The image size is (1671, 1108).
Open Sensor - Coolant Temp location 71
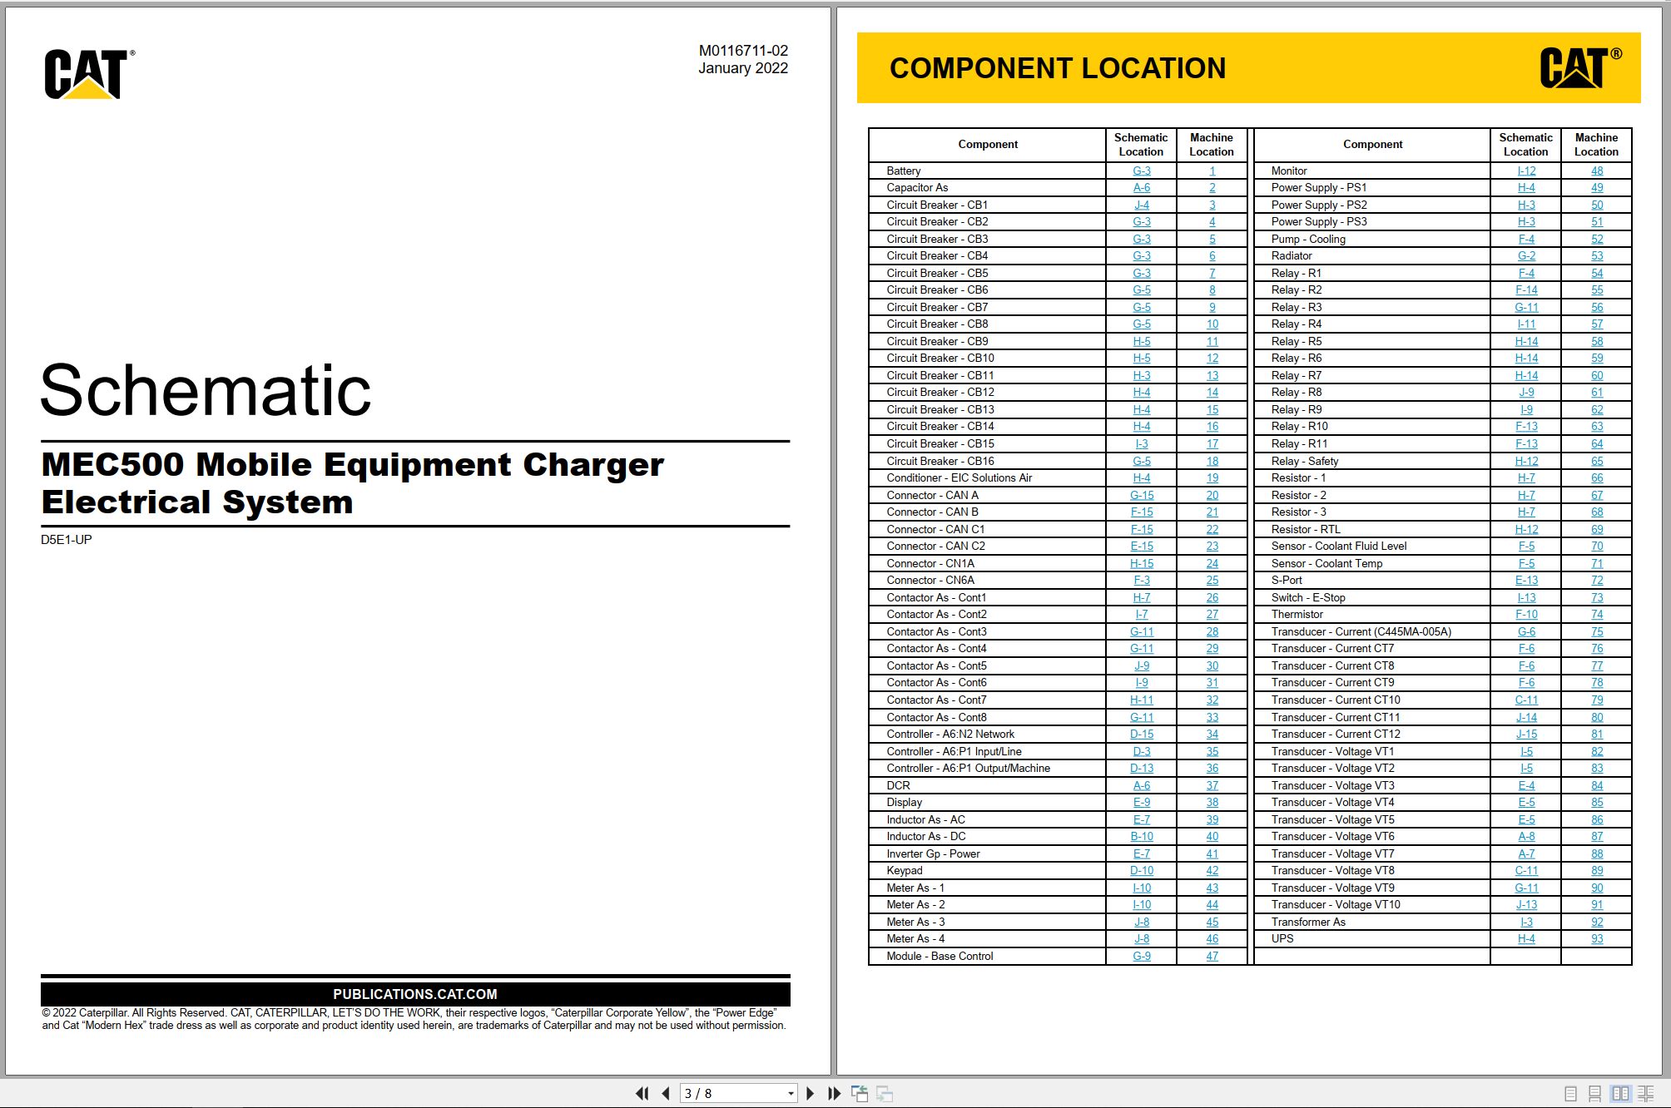[1597, 563]
